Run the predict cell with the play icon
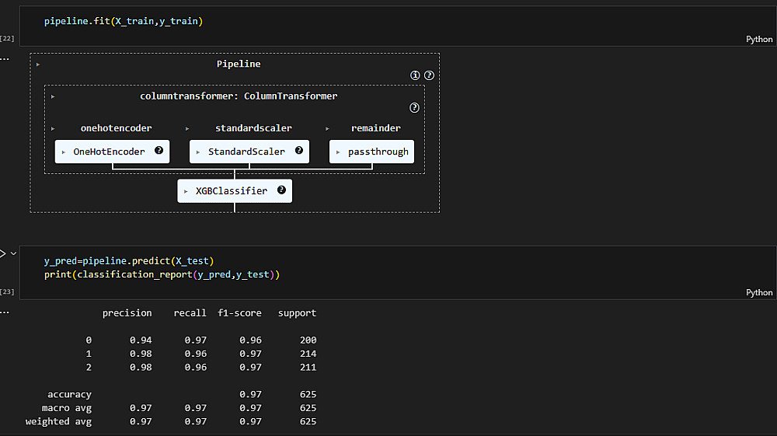 (2, 253)
